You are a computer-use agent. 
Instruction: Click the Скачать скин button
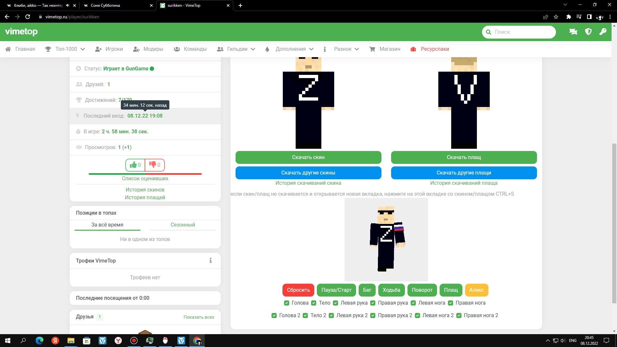(x=308, y=157)
